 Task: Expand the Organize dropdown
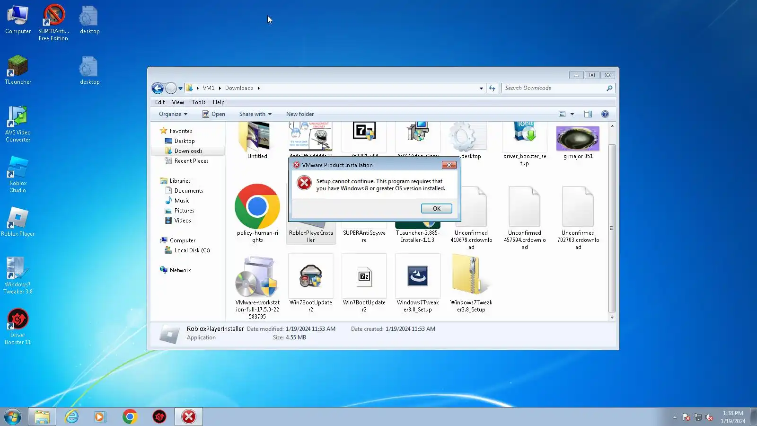(x=173, y=114)
